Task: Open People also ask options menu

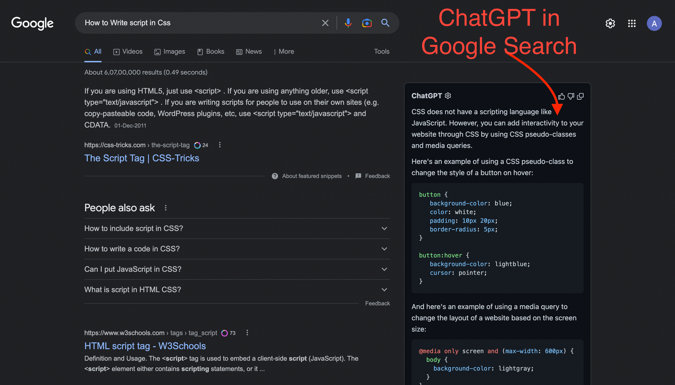Action: pyautogui.click(x=165, y=208)
